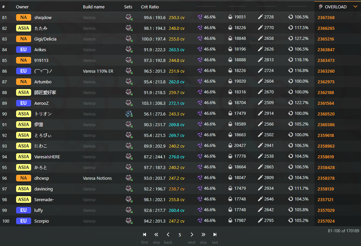Click the 'Varesa Notions' build name
Screen dimensions: 361x246
[97, 178]
